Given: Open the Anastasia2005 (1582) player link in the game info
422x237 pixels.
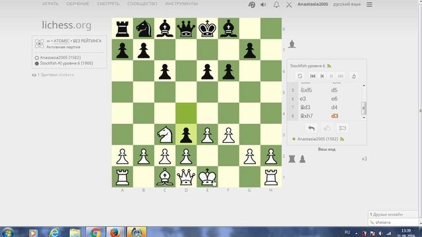Looking at the screenshot, I should tap(60, 57).
